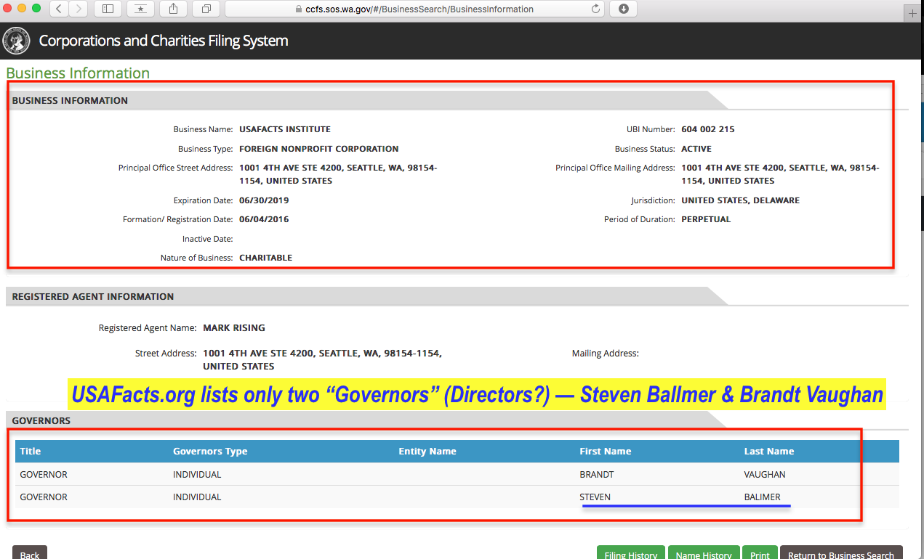Click the Safari forward arrow button
924x559 pixels.
click(x=78, y=9)
